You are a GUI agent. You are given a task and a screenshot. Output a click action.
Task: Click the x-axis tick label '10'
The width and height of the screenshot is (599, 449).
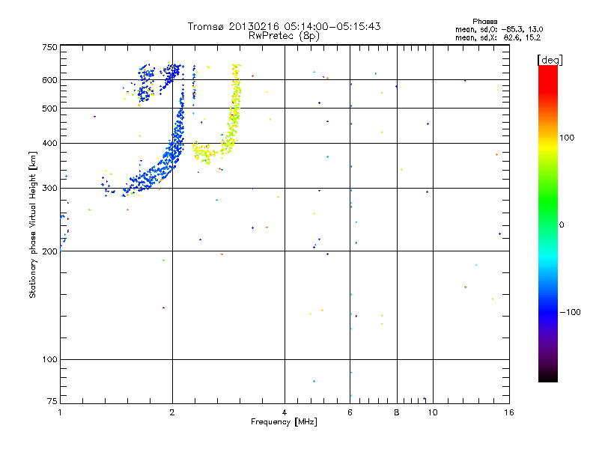click(433, 412)
